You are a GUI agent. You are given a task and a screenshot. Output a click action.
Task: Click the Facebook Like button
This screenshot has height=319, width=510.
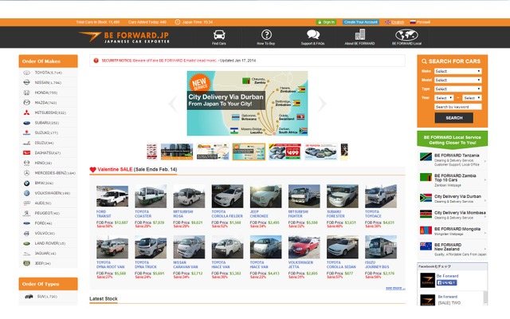click(x=446, y=282)
